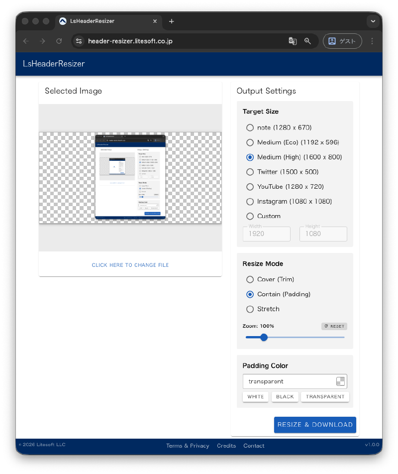Select Cover (Trim) resize mode
This screenshot has height=474, width=398.
coord(250,279)
